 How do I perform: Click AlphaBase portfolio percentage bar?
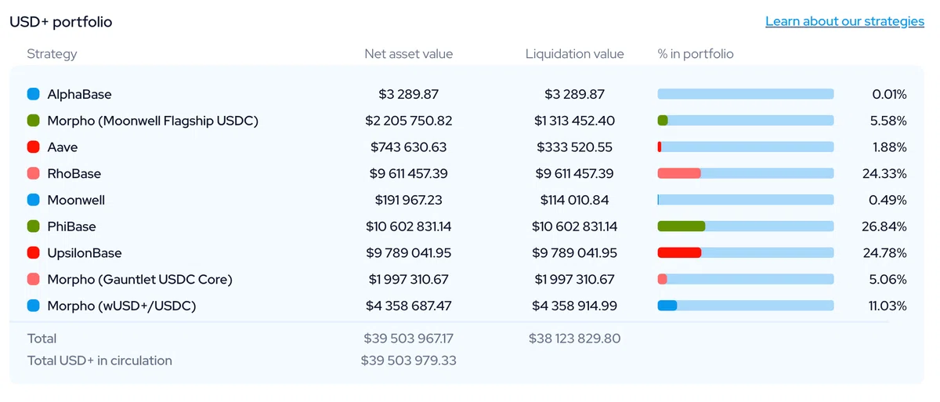coord(746,94)
